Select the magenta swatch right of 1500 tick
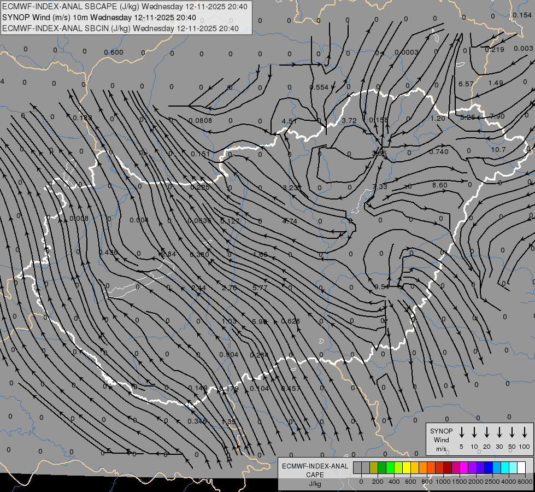This screenshot has width=535, height=492. click(464, 467)
